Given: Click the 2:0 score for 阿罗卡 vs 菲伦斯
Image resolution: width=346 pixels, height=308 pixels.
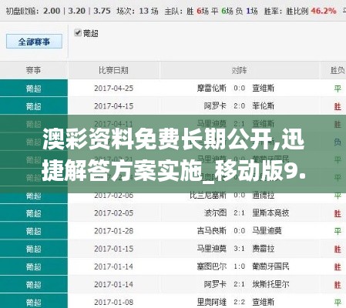Looking at the screenshot, I should (x=240, y=106).
